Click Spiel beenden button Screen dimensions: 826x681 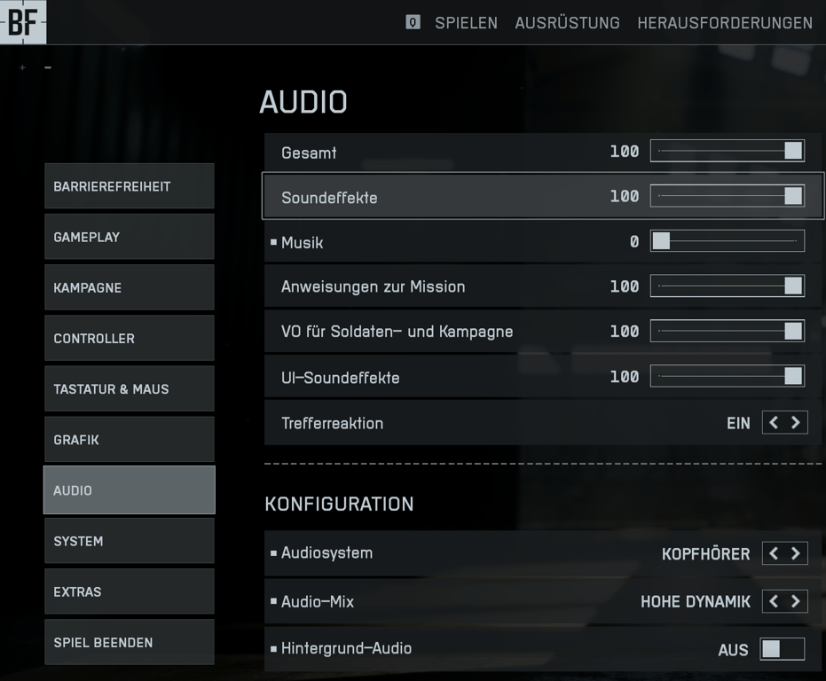coord(129,642)
